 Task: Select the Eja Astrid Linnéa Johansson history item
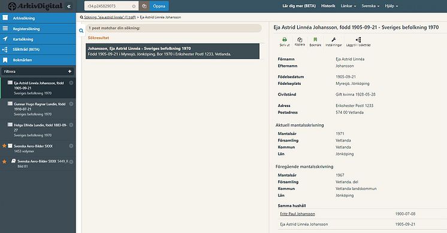(x=38, y=88)
